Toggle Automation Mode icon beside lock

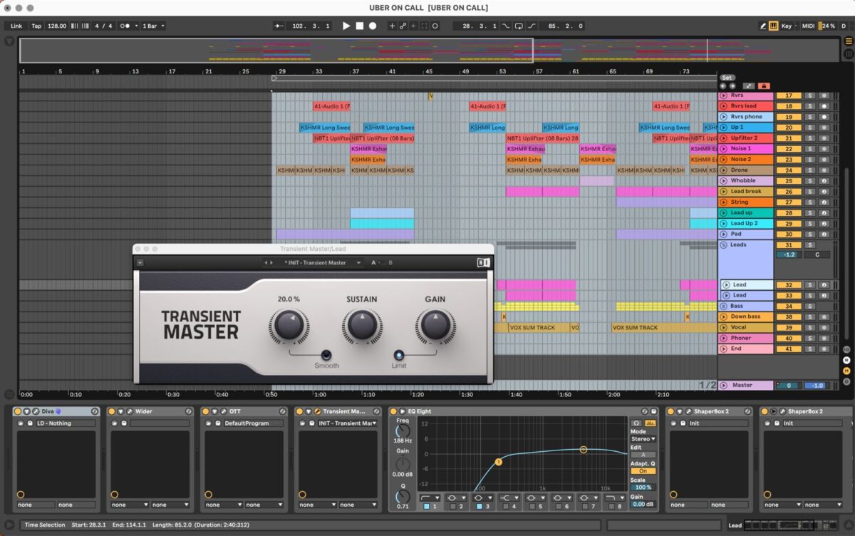point(750,86)
